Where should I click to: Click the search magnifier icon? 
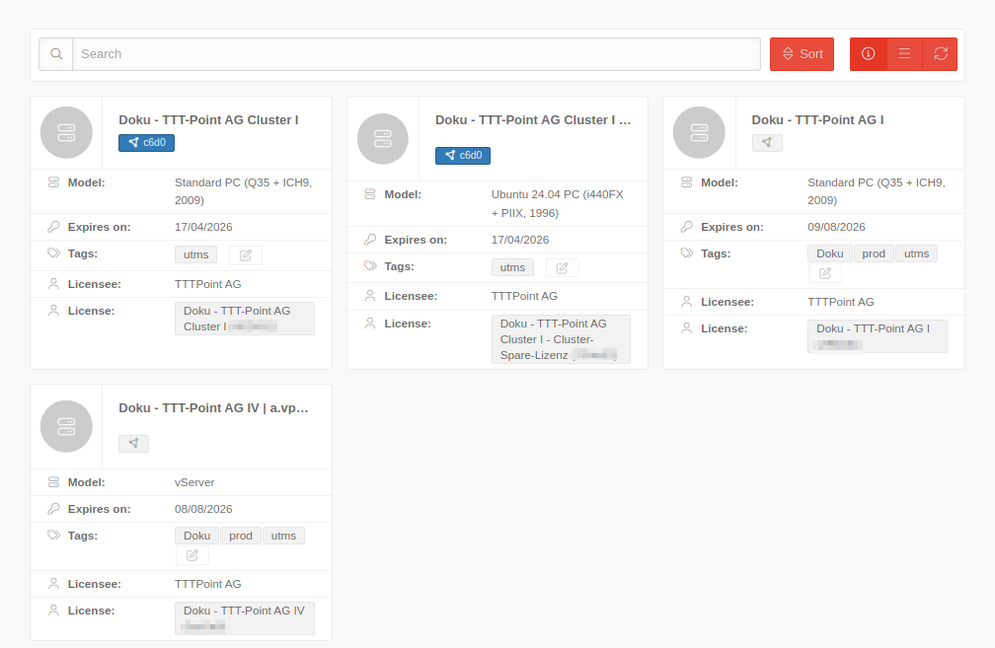point(56,54)
